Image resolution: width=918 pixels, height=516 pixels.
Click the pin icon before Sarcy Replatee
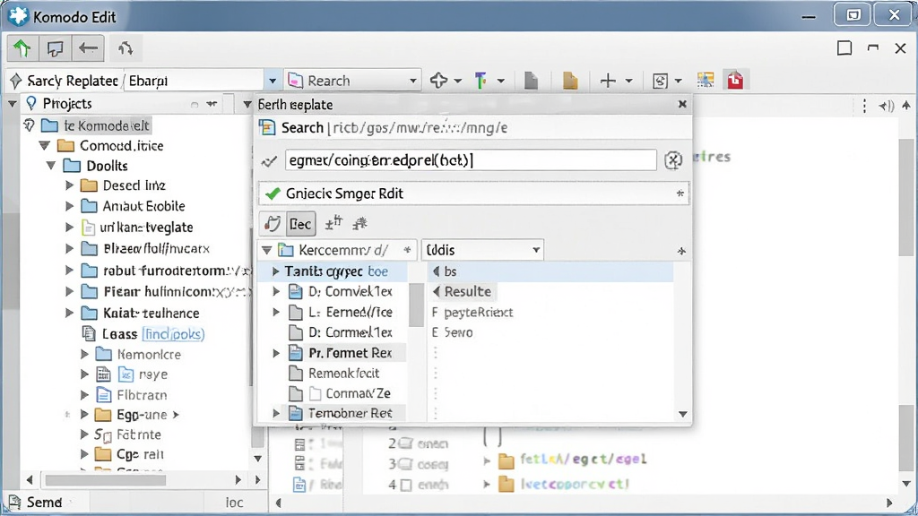point(16,81)
